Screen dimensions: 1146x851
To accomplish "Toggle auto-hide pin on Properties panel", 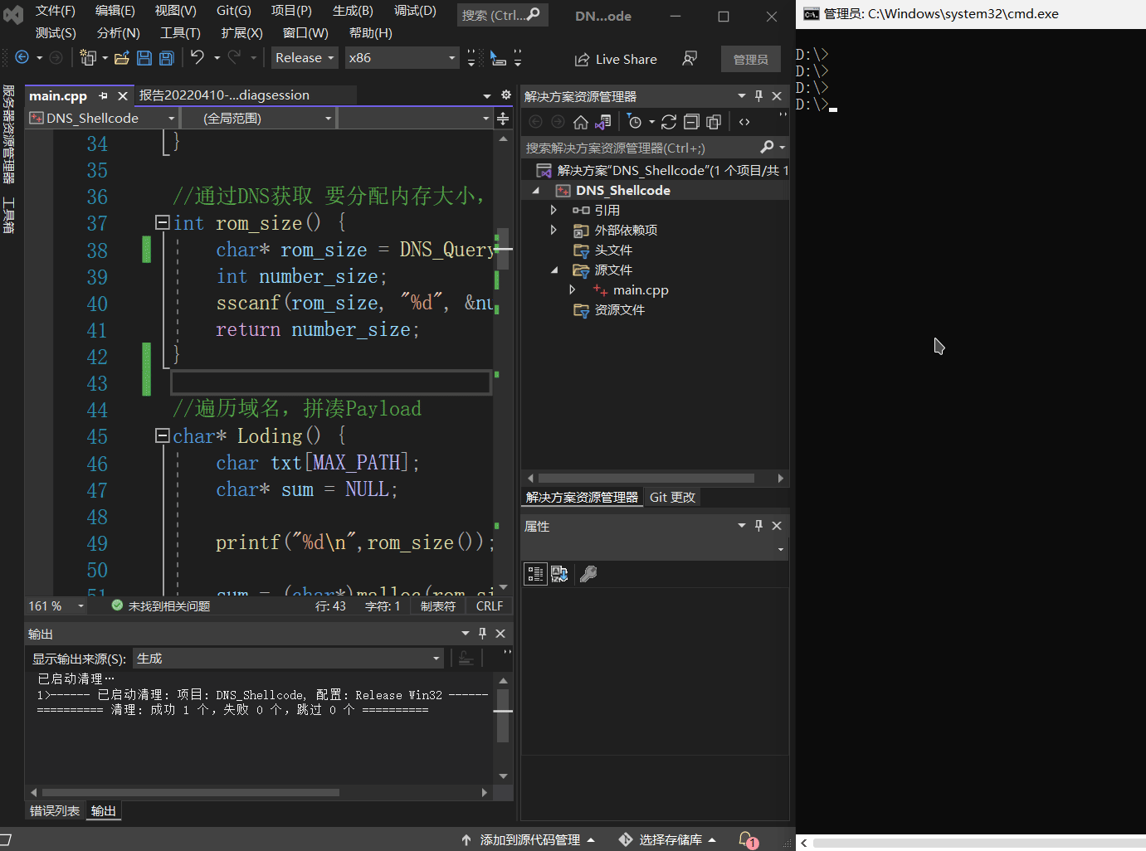I will point(758,526).
